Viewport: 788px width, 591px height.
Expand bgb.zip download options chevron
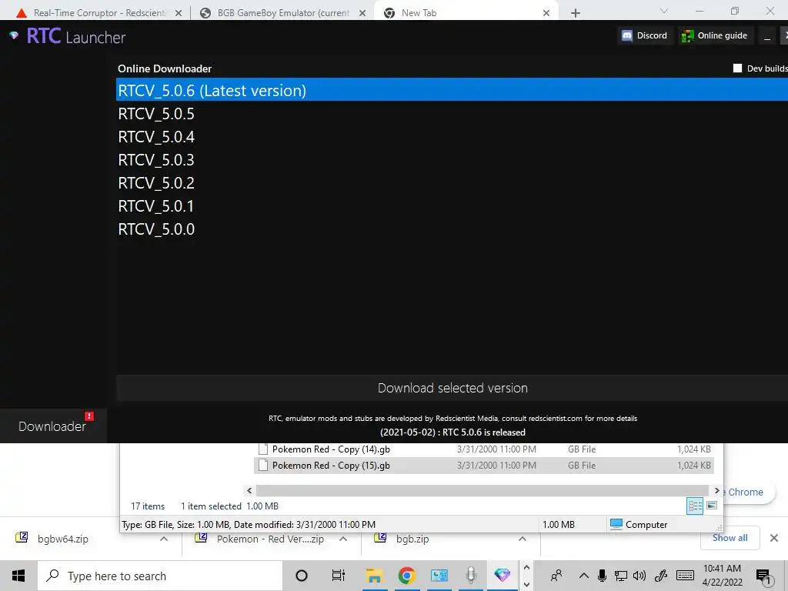[x=523, y=539]
